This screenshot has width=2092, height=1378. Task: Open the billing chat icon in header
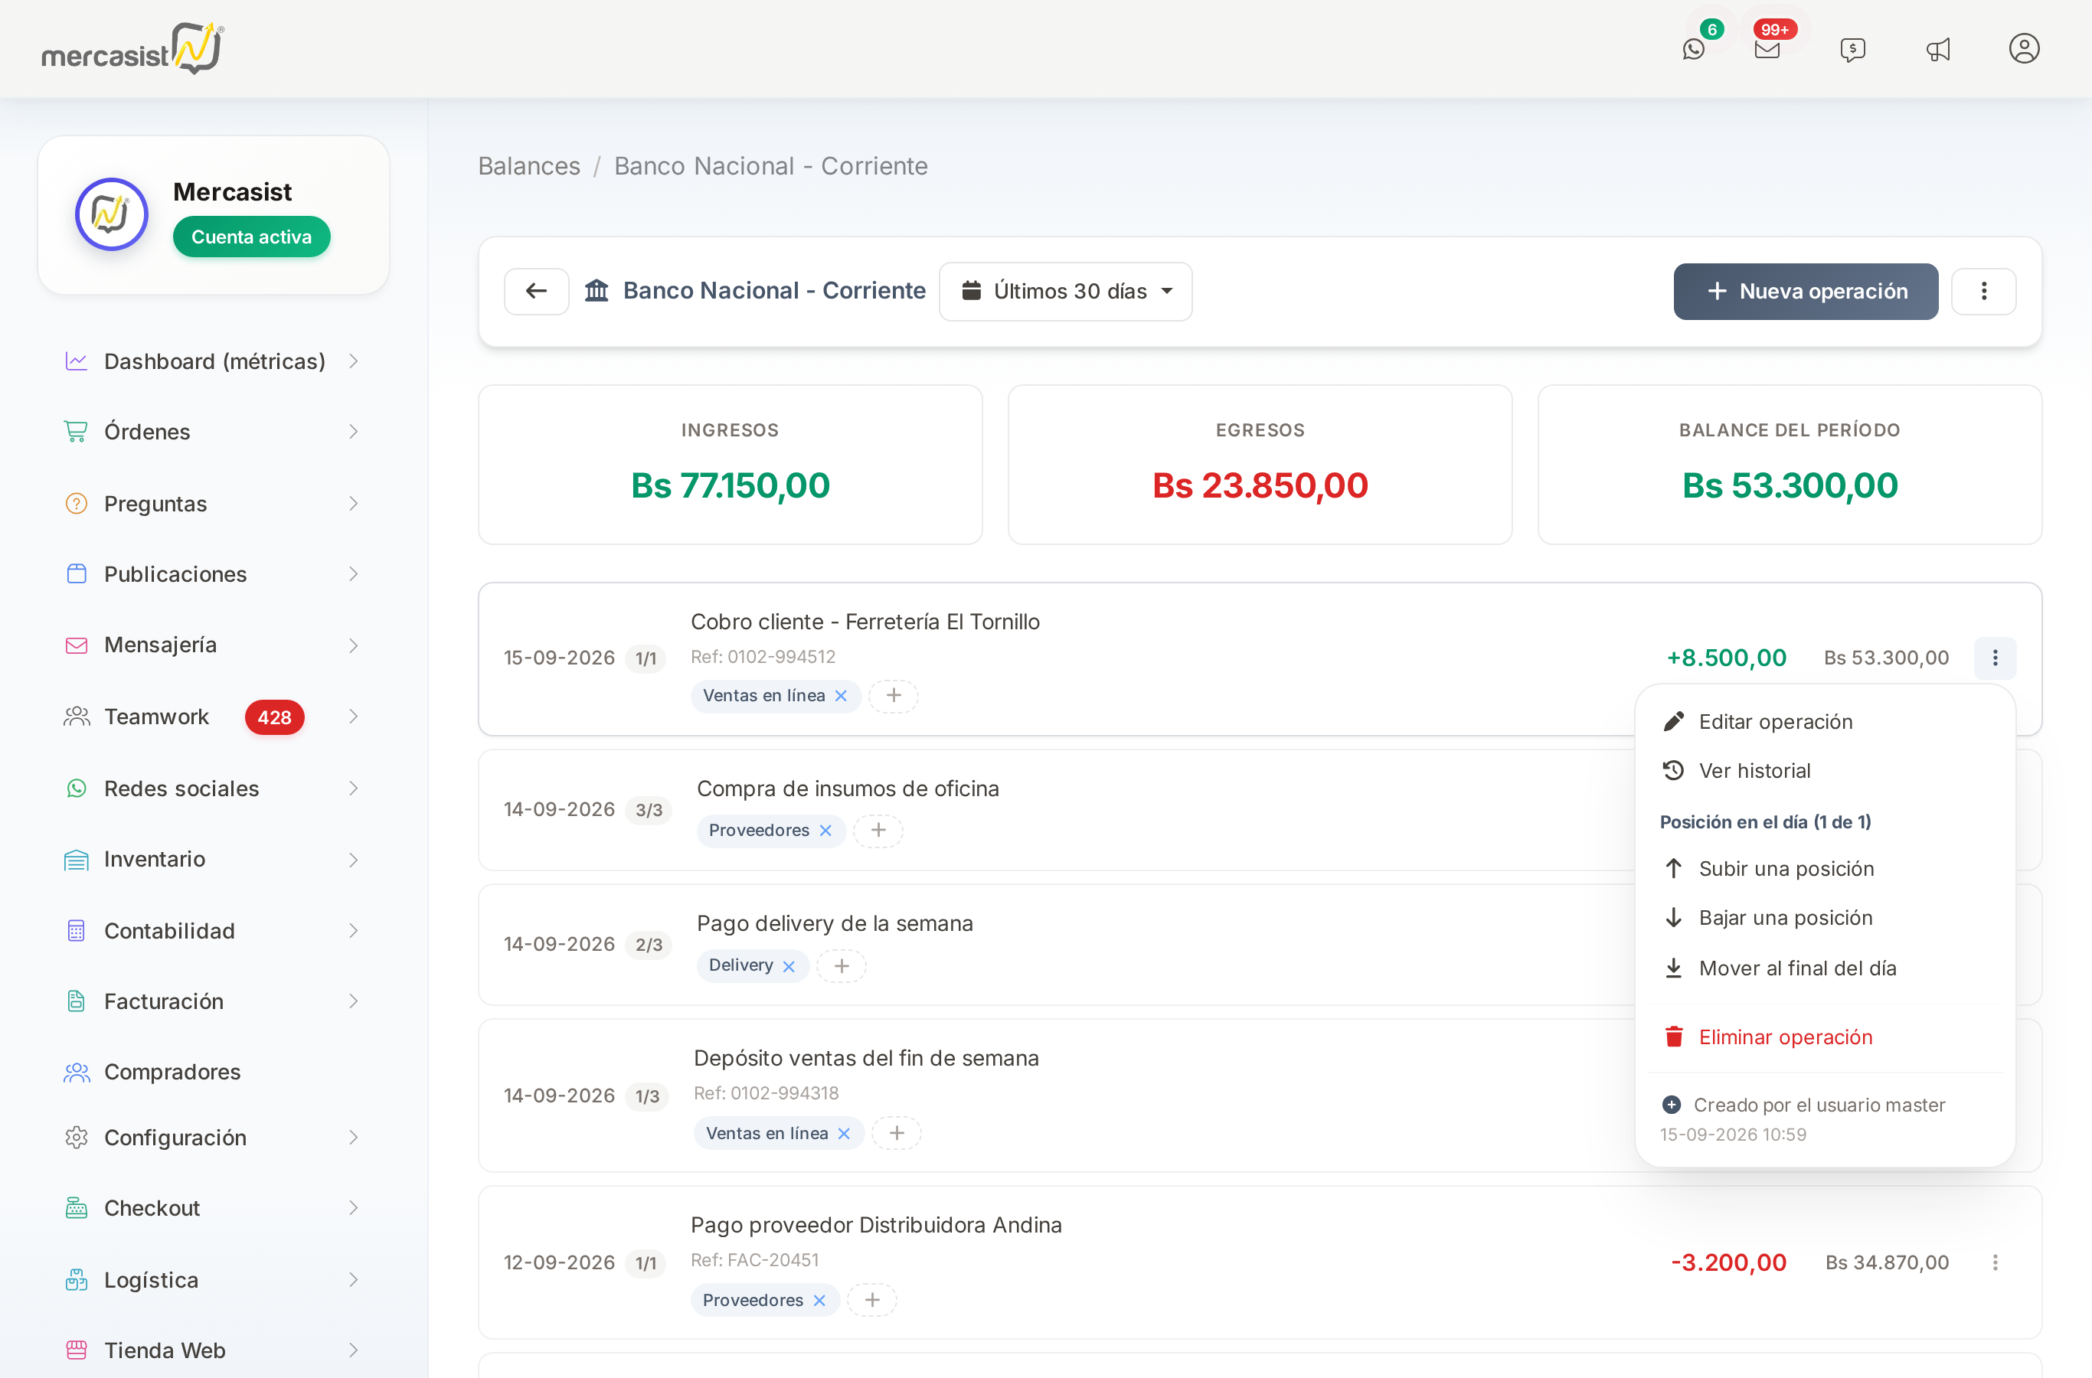pos(1853,49)
